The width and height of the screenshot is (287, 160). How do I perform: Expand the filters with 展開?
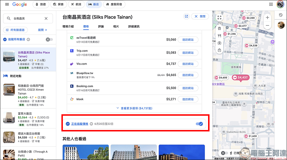42,30
